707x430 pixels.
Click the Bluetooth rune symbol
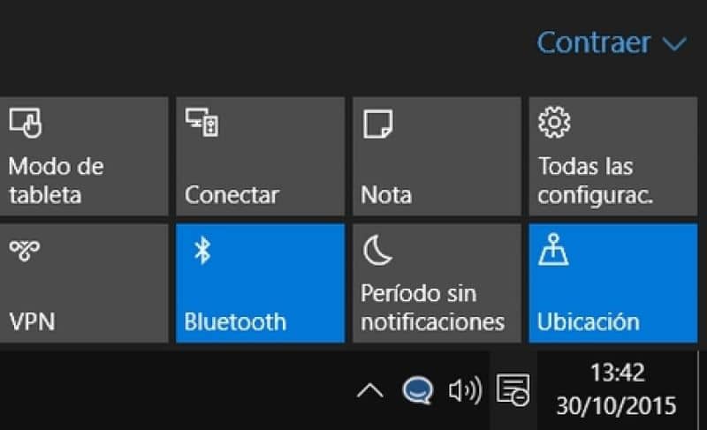pyautogui.click(x=202, y=252)
